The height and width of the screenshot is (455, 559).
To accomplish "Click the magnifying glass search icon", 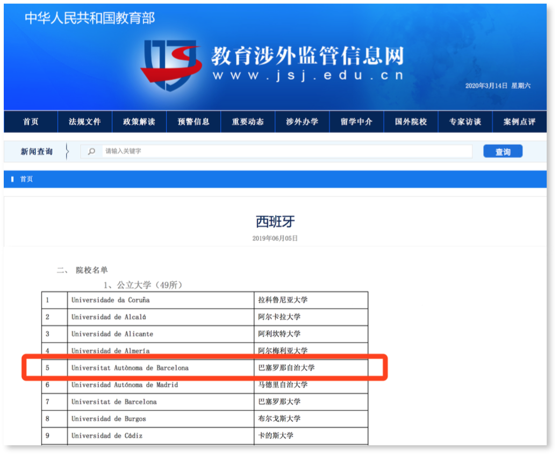I will 90,151.
